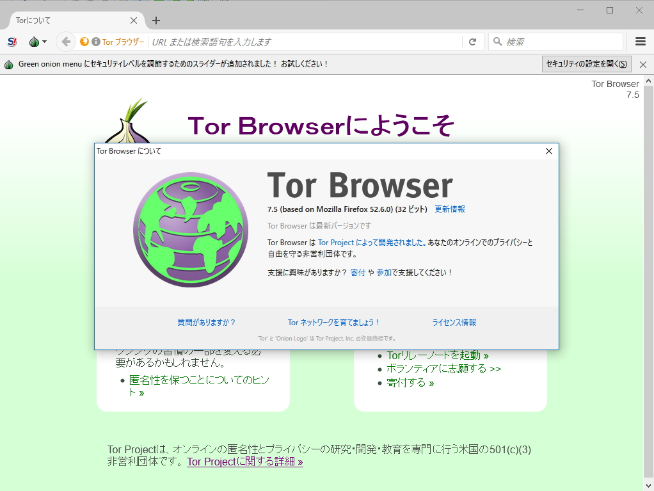Click the green onion icon in the notification bar

(8, 64)
